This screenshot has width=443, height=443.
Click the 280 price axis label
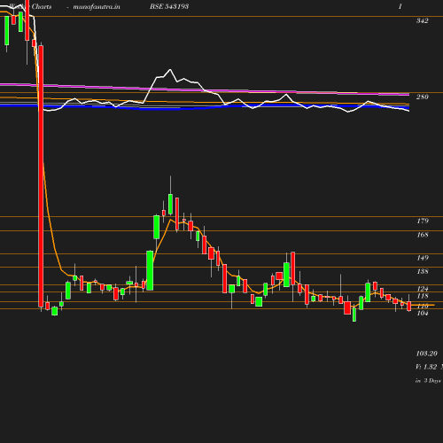click(422, 97)
